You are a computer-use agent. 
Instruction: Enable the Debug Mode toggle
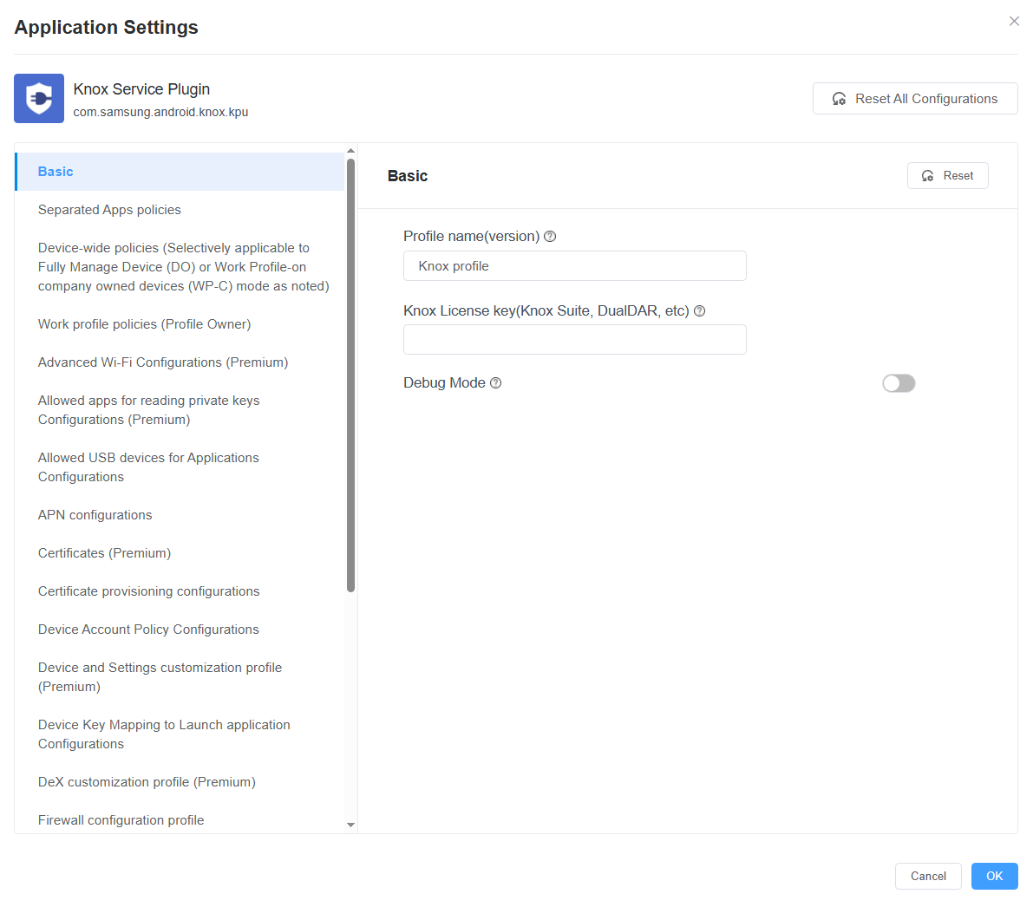point(899,382)
